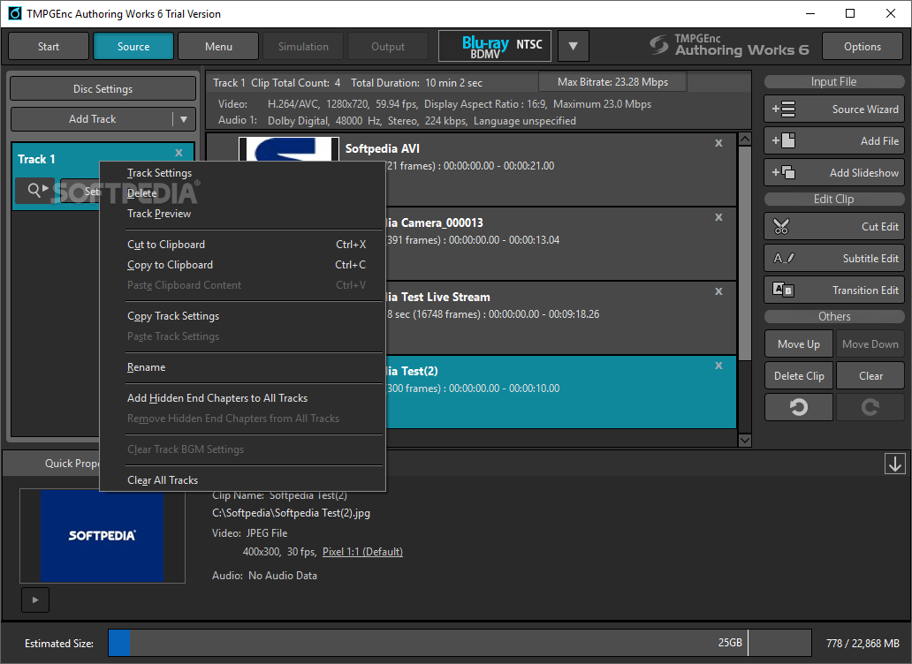Open Disc Settings
Viewport: 912px width, 664px height.
point(103,89)
